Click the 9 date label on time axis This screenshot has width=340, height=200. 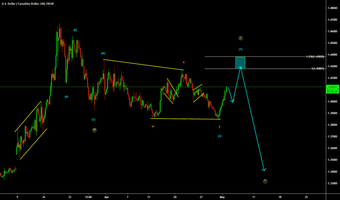pyautogui.click(x=17, y=197)
